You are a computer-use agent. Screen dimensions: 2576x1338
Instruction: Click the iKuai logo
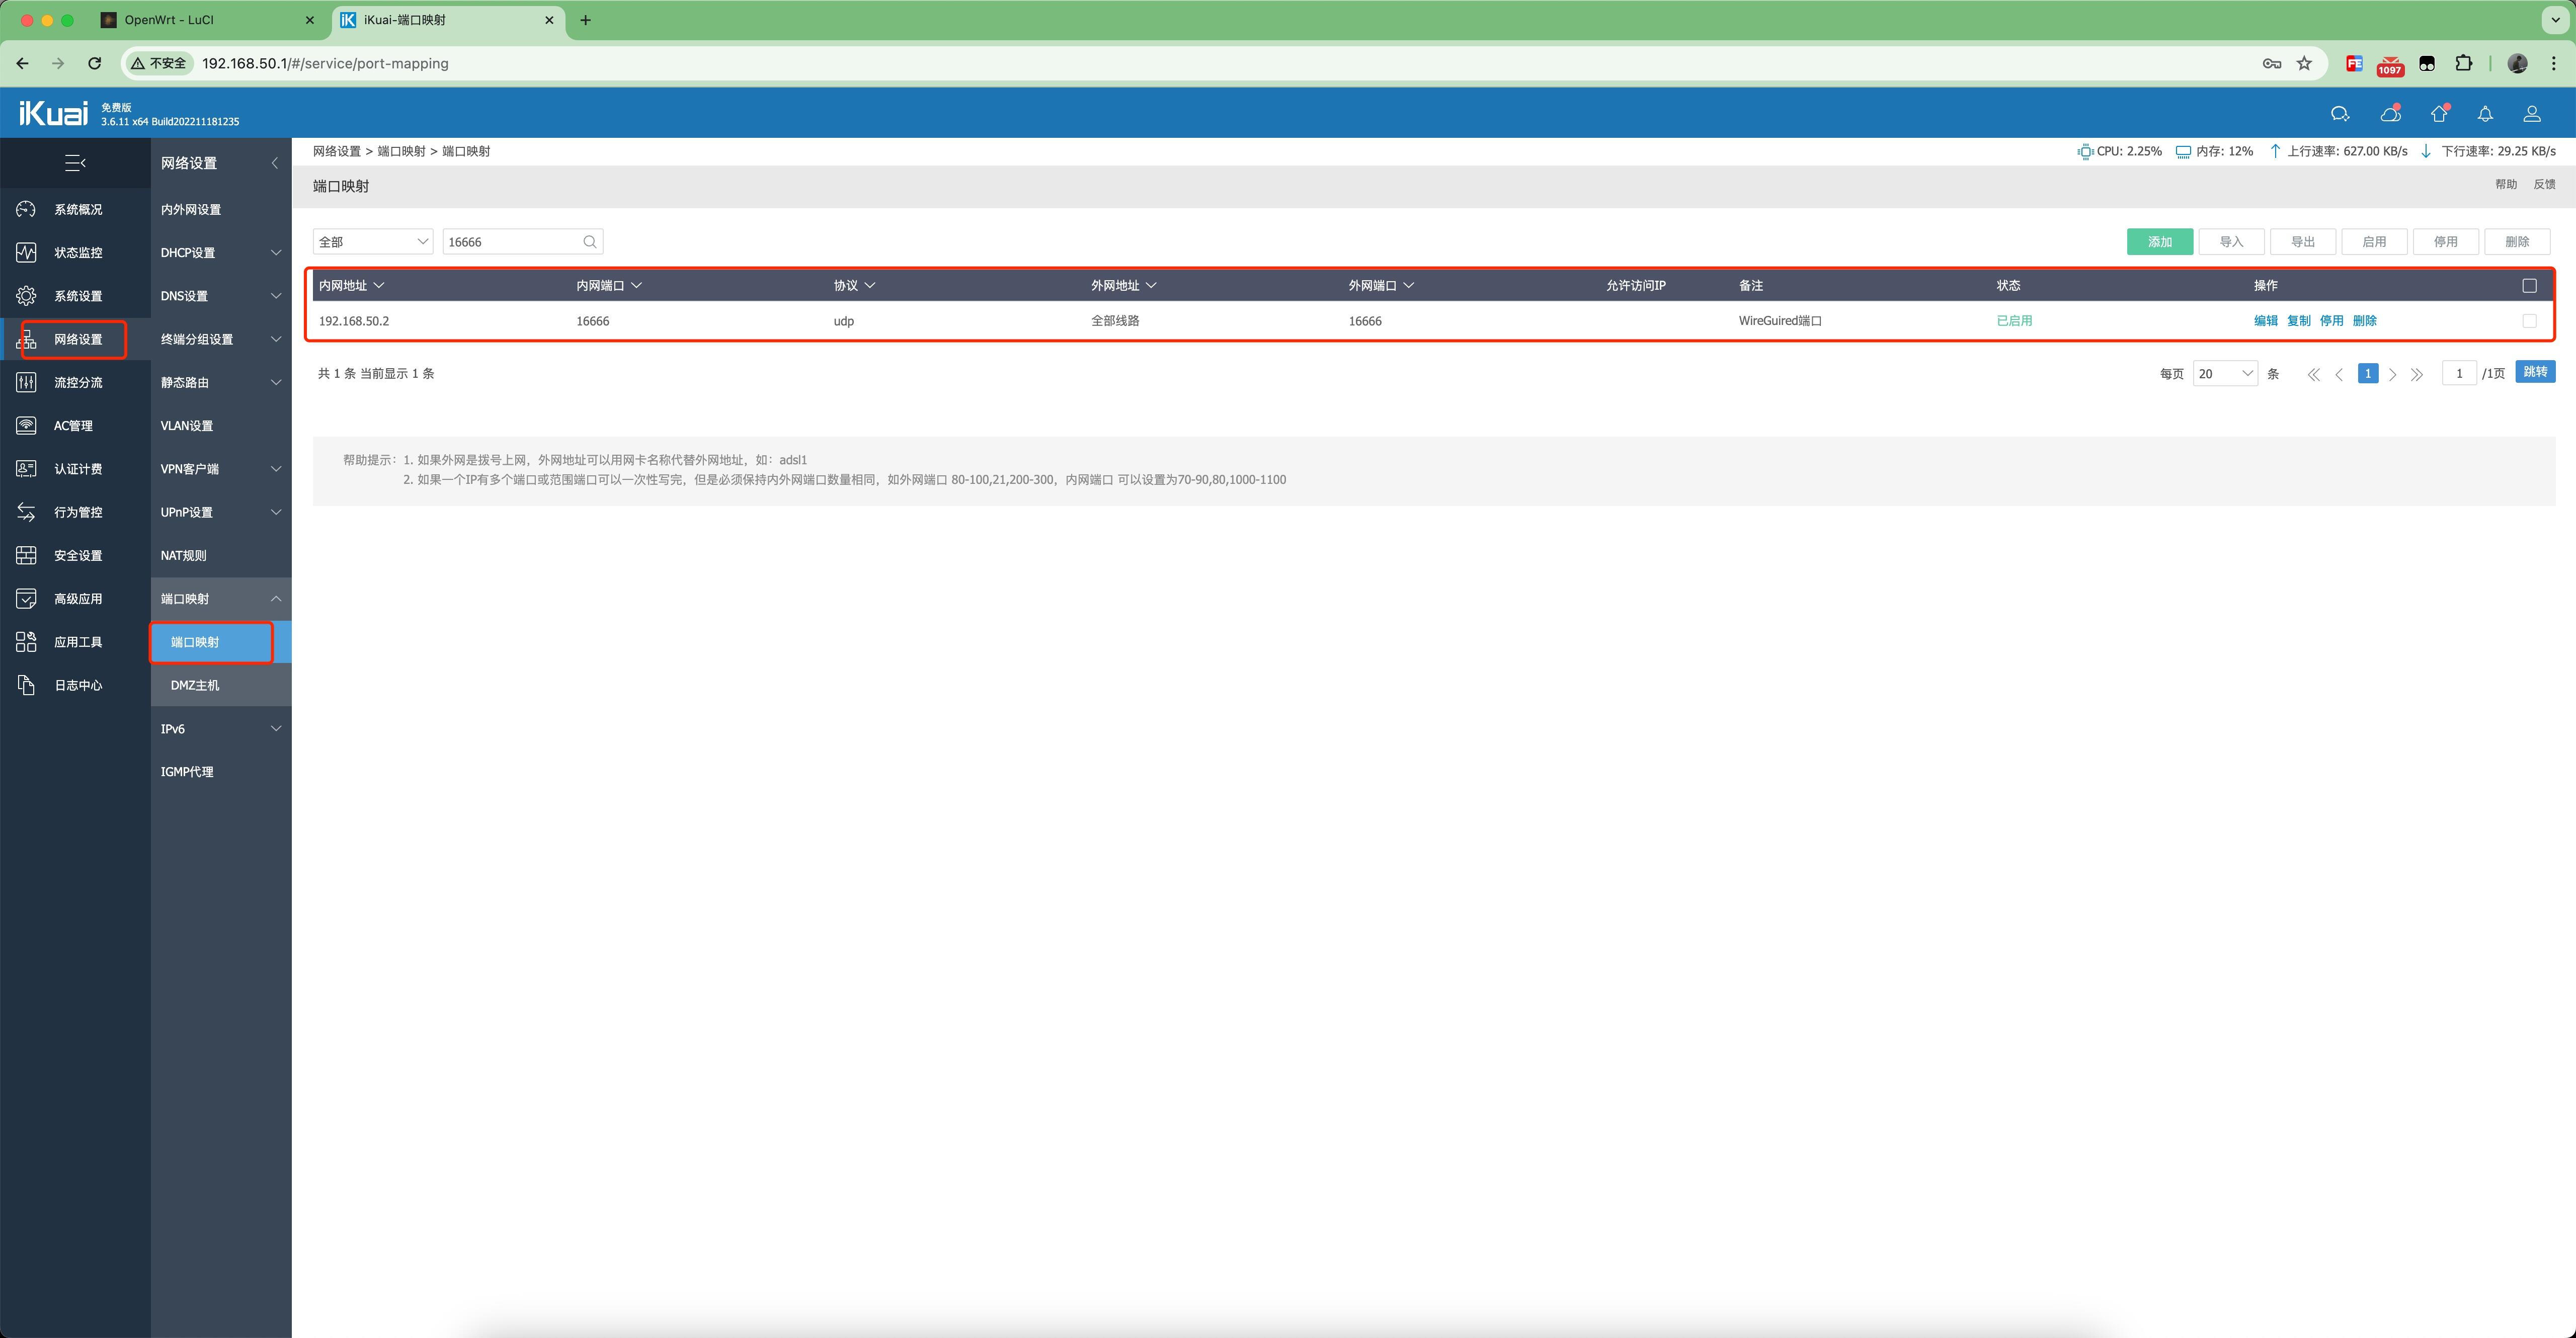click(x=54, y=113)
